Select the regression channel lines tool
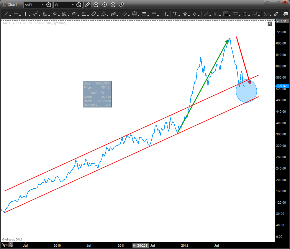The height and width of the screenshot is (249, 290). click(113, 14)
